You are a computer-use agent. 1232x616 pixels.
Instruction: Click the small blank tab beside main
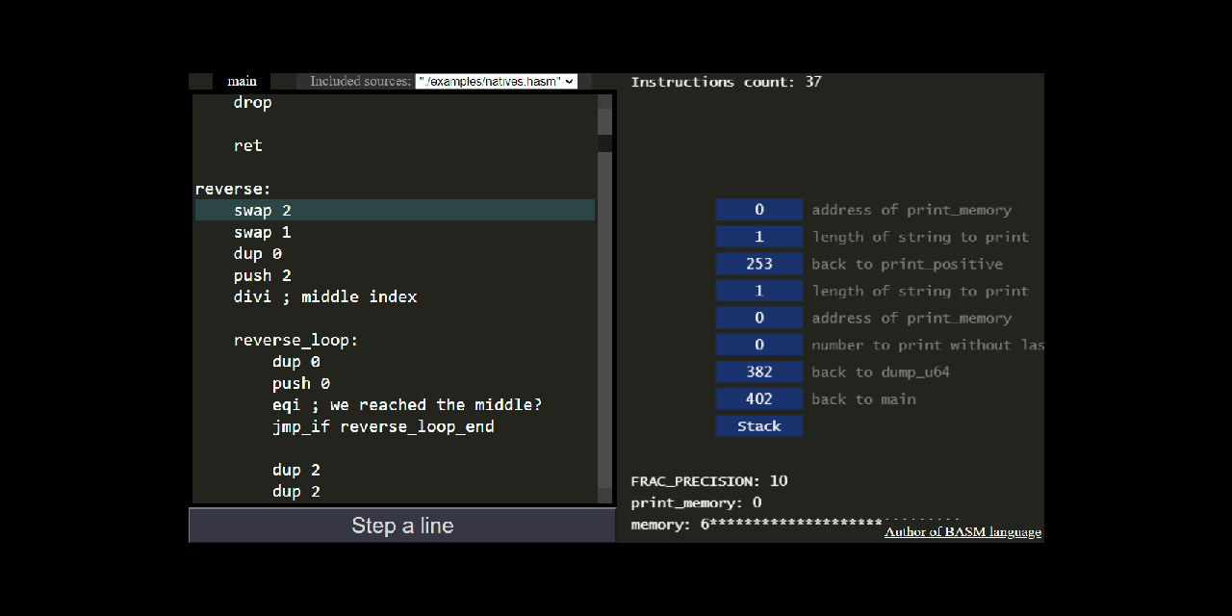pyautogui.click(x=200, y=81)
